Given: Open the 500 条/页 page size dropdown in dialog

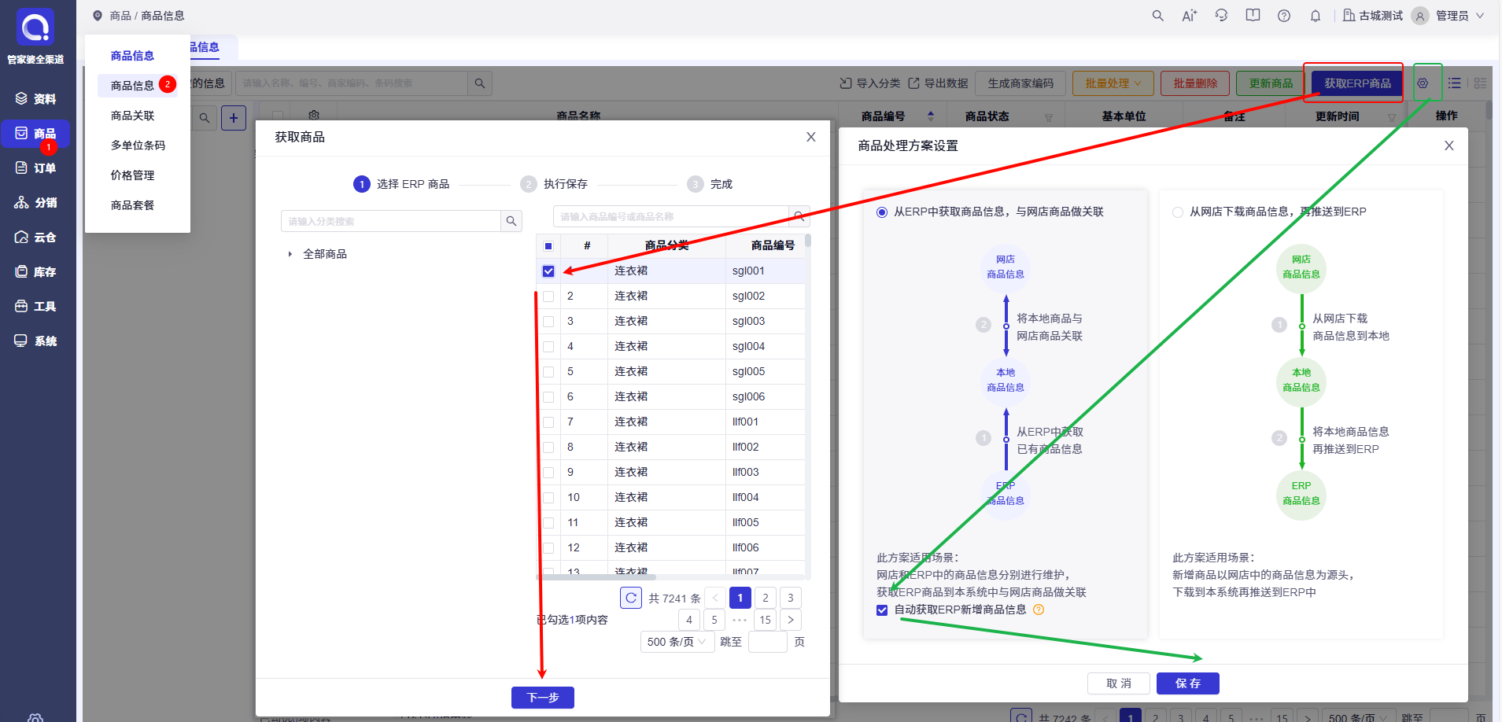Looking at the screenshot, I should (676, 642).
